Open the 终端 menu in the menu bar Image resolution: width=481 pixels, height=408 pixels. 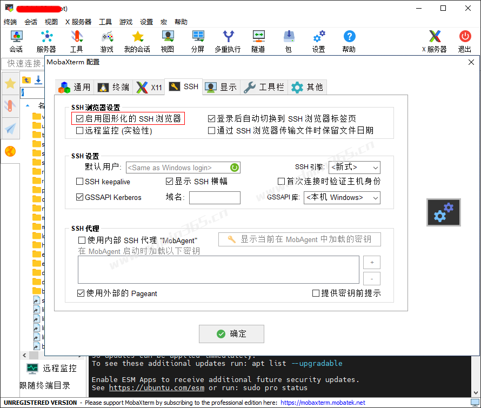(10, 22)
